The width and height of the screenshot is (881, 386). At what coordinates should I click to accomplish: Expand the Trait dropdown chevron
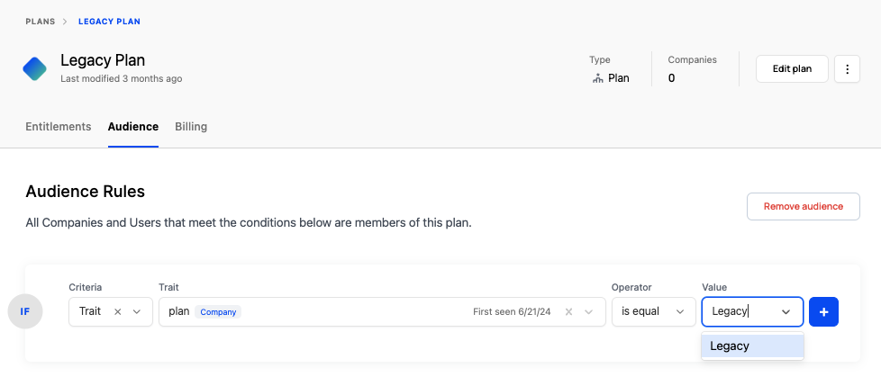[x=589, y=311]
